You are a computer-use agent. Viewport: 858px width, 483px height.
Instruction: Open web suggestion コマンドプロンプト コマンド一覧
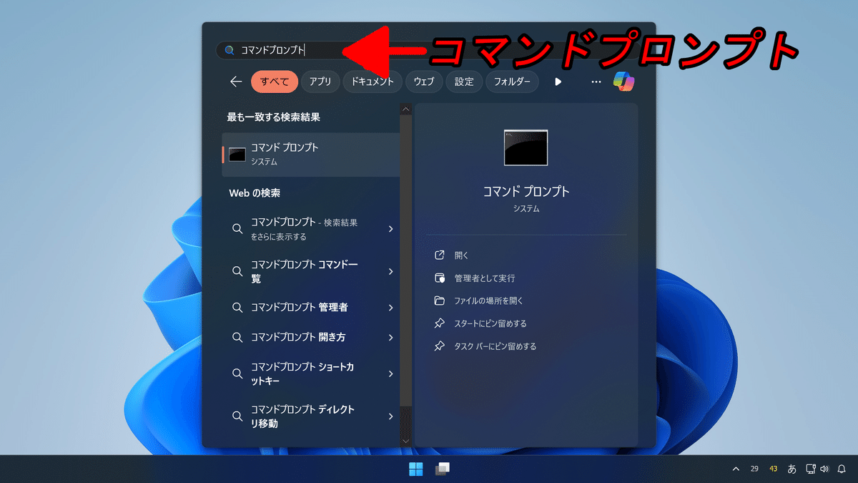pos(311,271)
